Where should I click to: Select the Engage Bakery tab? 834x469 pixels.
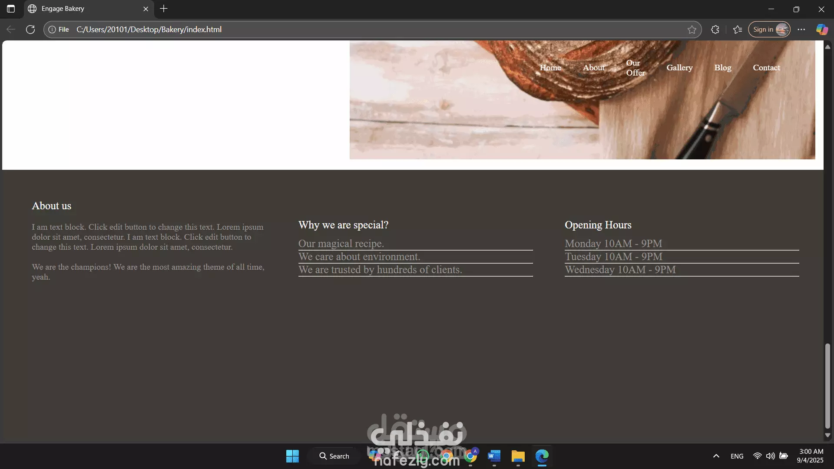point(89,9)
